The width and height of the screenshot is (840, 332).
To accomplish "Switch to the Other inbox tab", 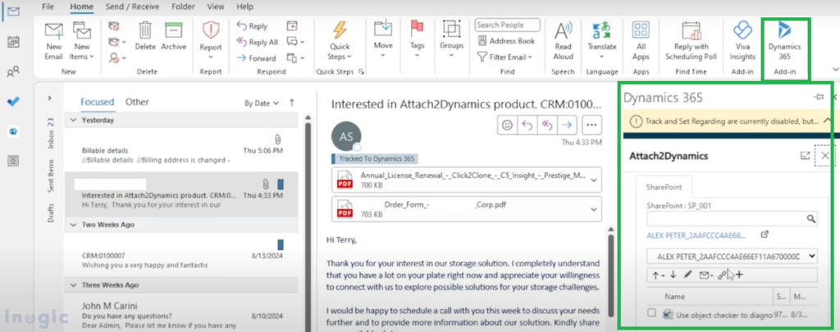I will pyautogui.click(x=137, y=102).
